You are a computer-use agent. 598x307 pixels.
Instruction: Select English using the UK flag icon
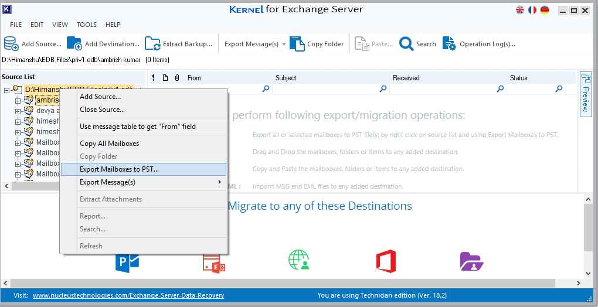click(x=520, y=10)
